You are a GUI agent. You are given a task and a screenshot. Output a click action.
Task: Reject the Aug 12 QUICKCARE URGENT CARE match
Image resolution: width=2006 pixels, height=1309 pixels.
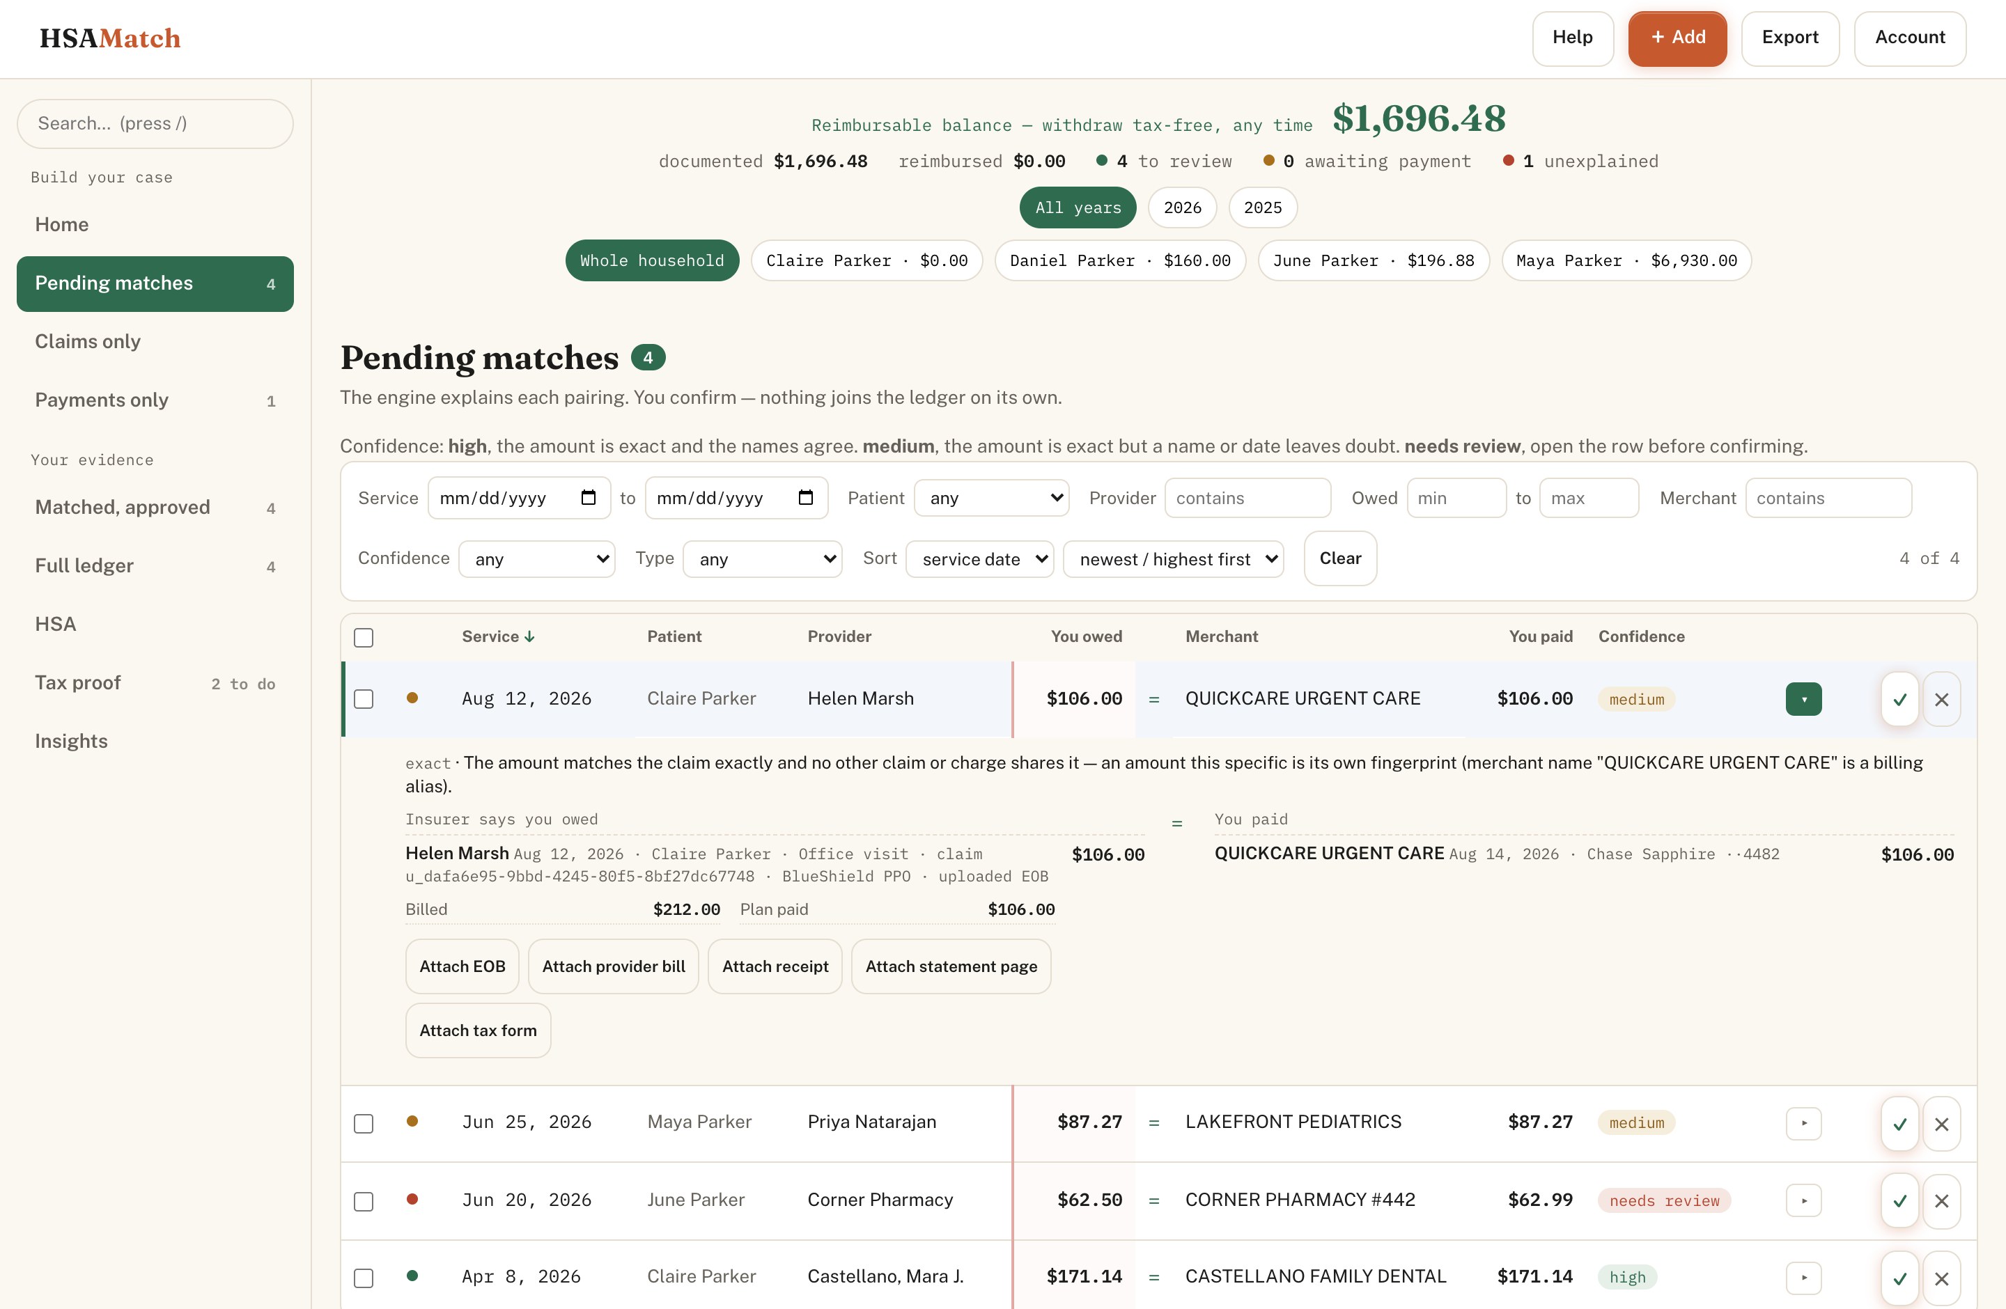[1942, 699]
